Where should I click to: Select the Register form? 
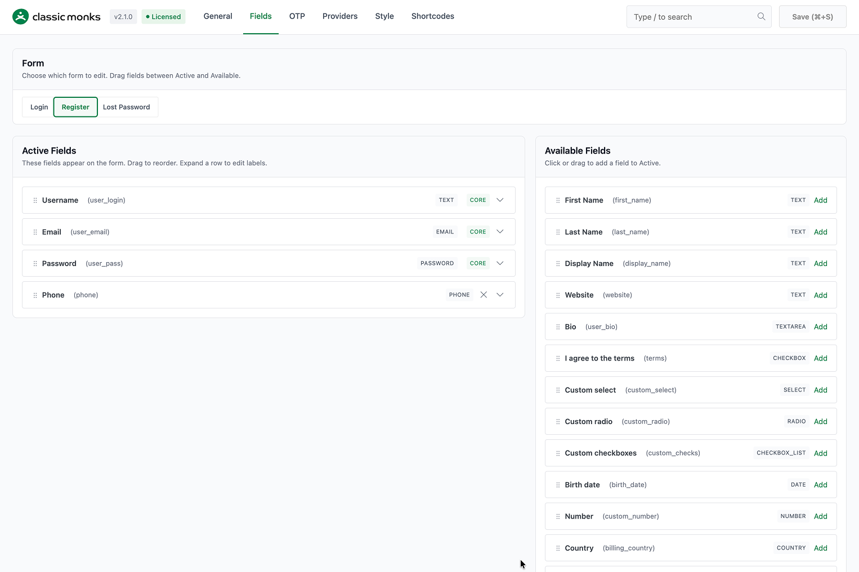75,107
